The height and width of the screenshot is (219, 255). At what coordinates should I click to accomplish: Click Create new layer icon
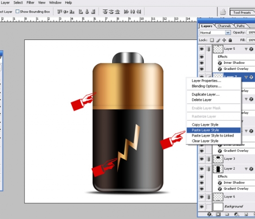[246, 214]
